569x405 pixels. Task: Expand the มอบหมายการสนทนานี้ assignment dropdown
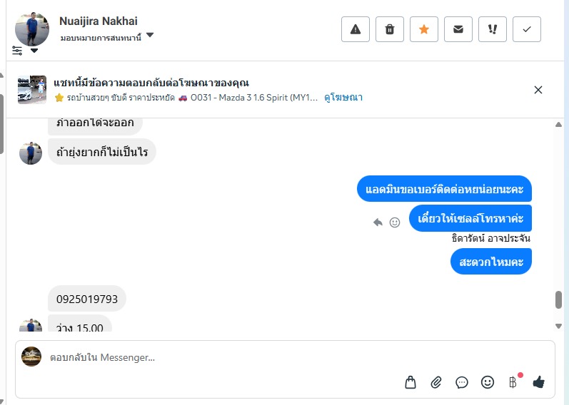click(x=150, y=36)
